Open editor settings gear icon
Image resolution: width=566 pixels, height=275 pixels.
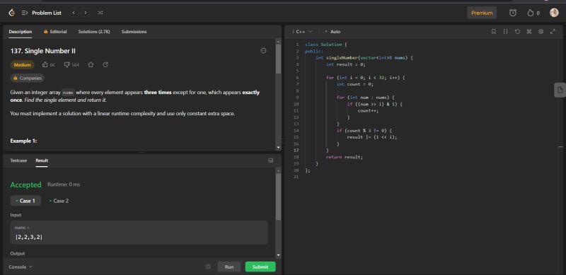point(541,32)
